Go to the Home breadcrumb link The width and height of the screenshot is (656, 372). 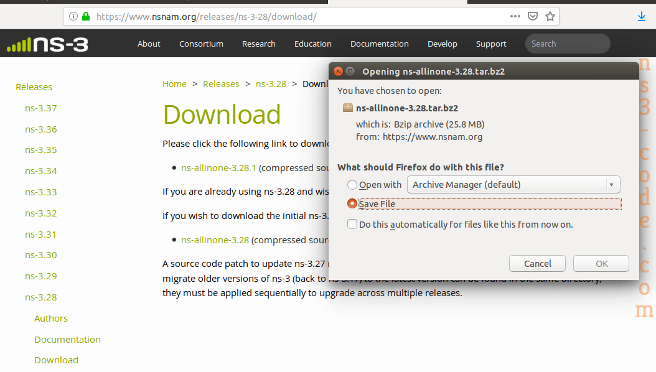pyautogui.click(x=174, y=83)
